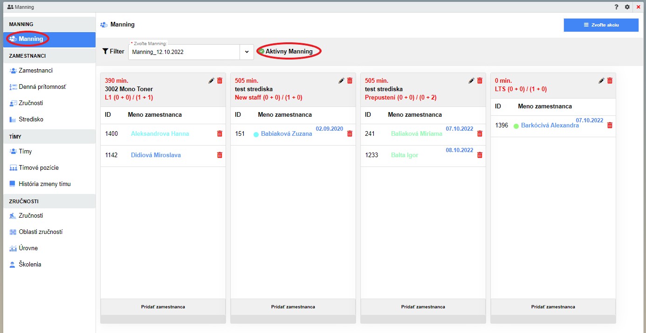646x333 pixels.
Task: Click the pencil edit icon for LTS card
Action: (601, 81)
